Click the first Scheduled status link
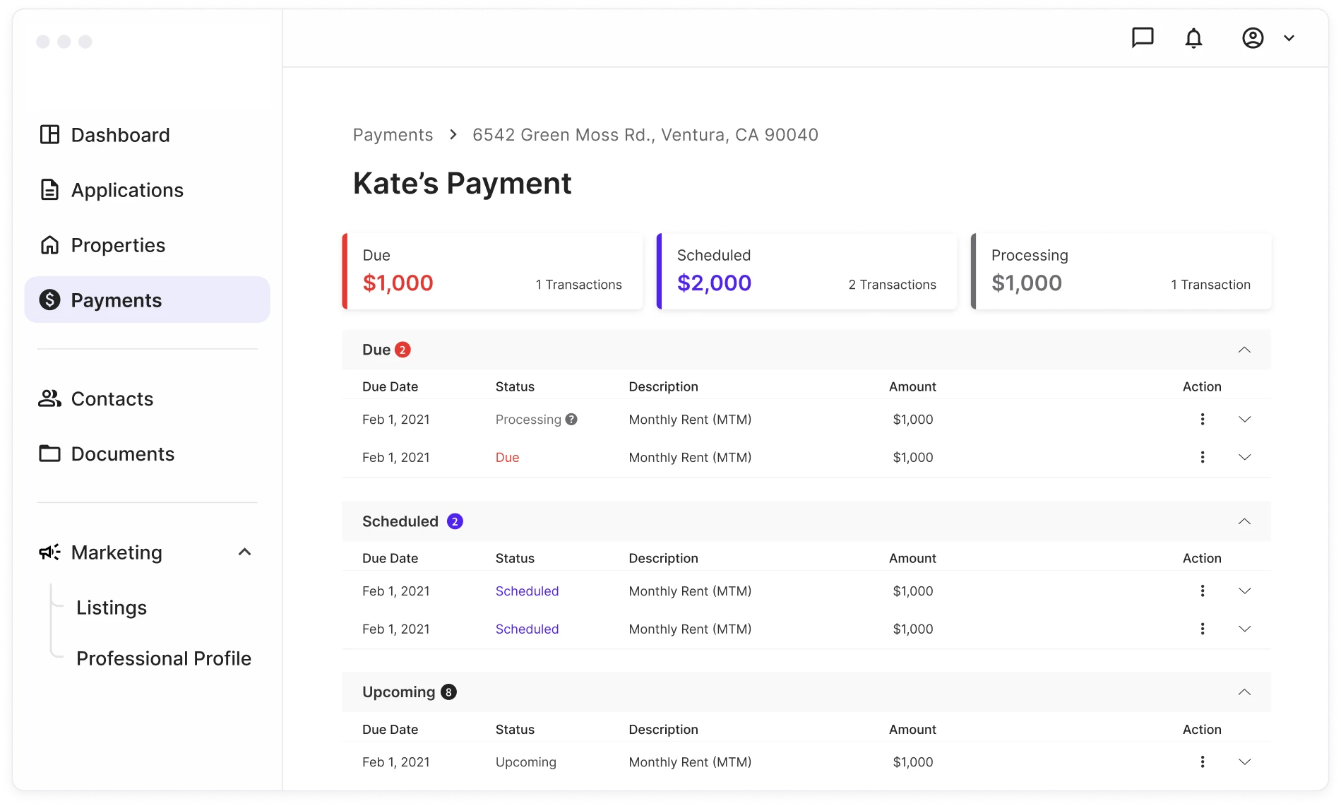This screenshot has width=1341, height=806. [527, 591]
